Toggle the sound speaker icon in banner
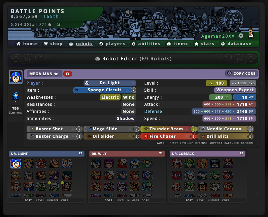This screenshot has height=217, width=268. click(129, 12)
